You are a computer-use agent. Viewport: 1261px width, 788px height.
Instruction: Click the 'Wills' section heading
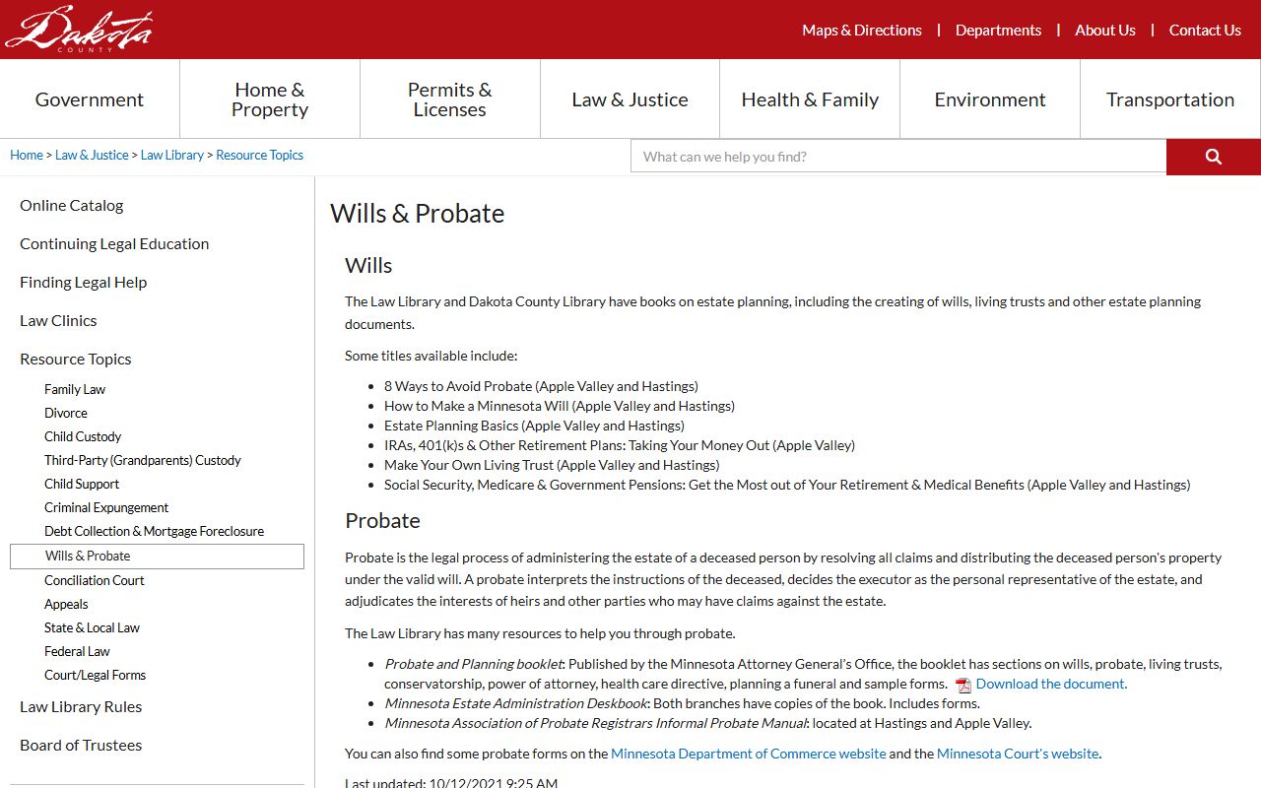point(368,266)
